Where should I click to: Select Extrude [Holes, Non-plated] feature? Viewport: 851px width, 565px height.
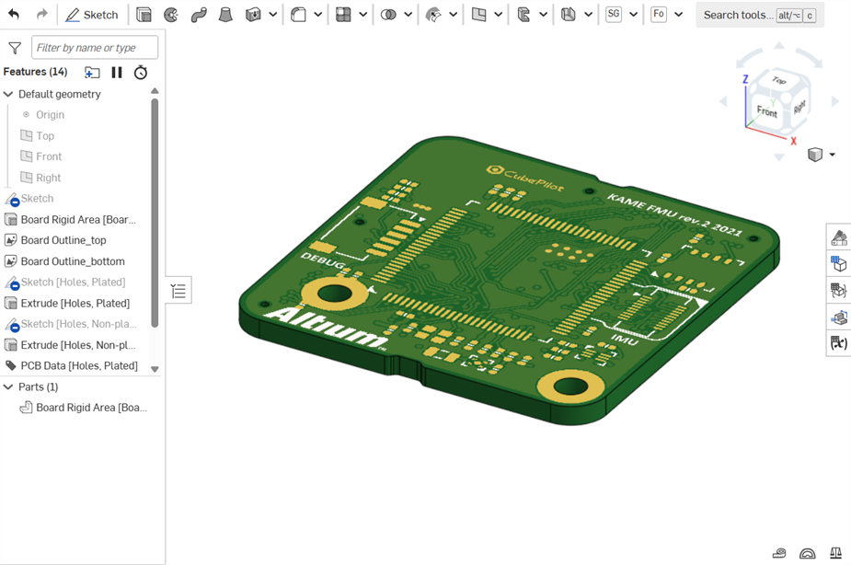pyautogui.click(x=78, y=345)
